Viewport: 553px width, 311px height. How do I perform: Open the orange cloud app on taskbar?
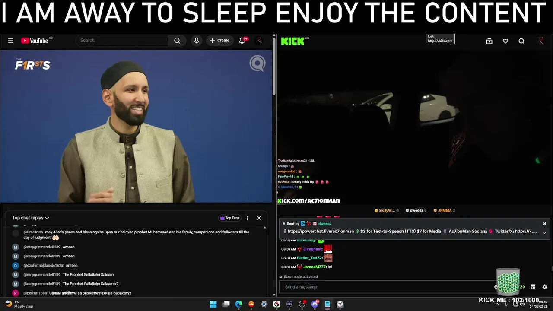pyautogui.click(x=251, y=304)
